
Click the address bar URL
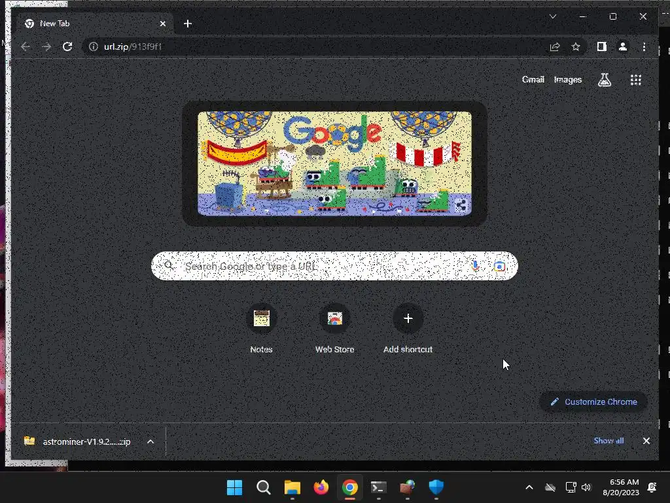click(133, 47)
